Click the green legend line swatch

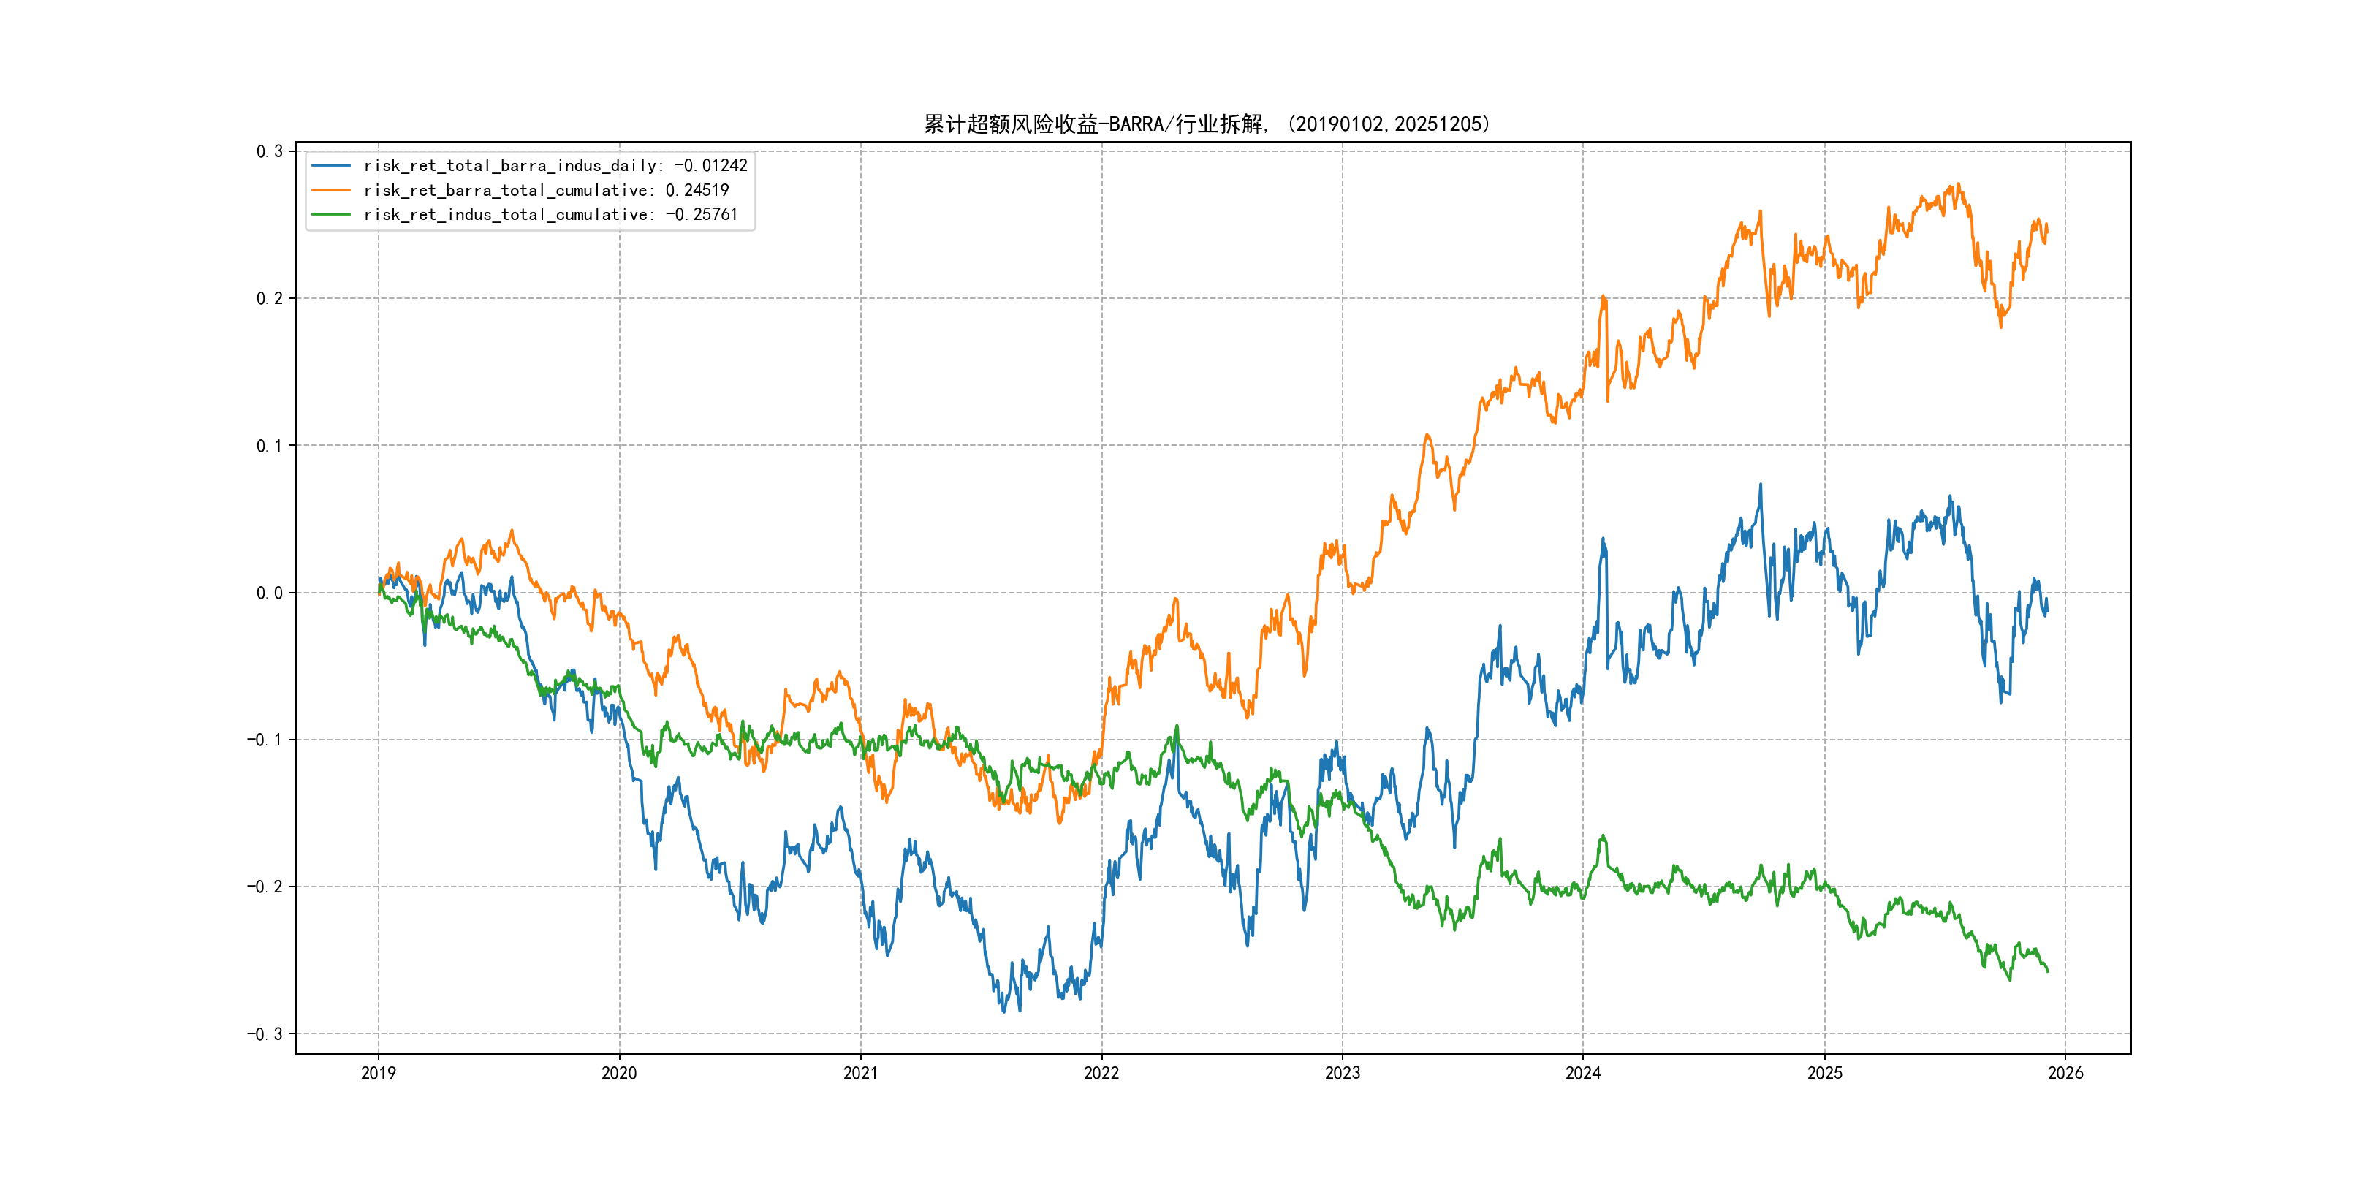(x=331, y=214)
